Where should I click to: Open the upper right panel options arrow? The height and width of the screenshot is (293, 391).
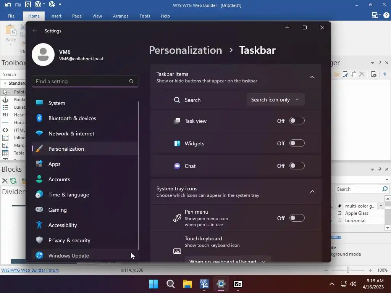pos(372,63)
